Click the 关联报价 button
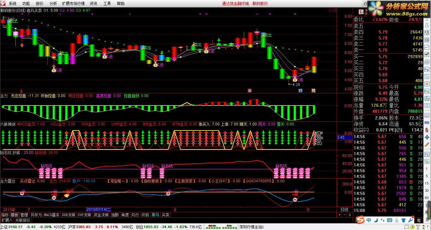Image resolution: width=431 pixels, height=230 pixels. point(23,220)
